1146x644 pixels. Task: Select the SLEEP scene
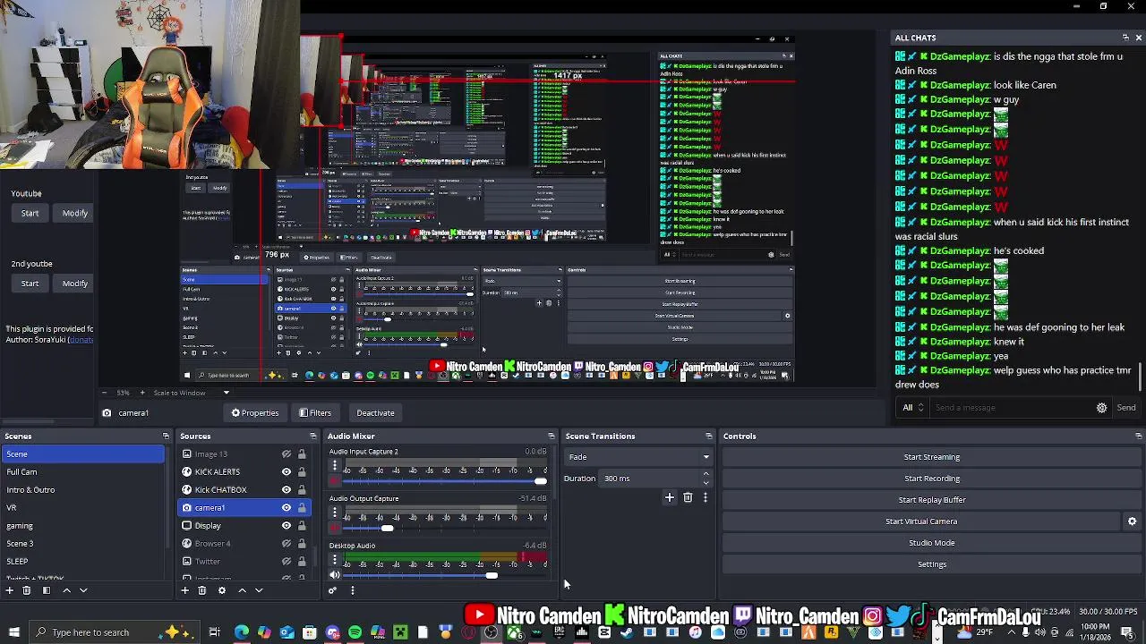coord(83,562)
